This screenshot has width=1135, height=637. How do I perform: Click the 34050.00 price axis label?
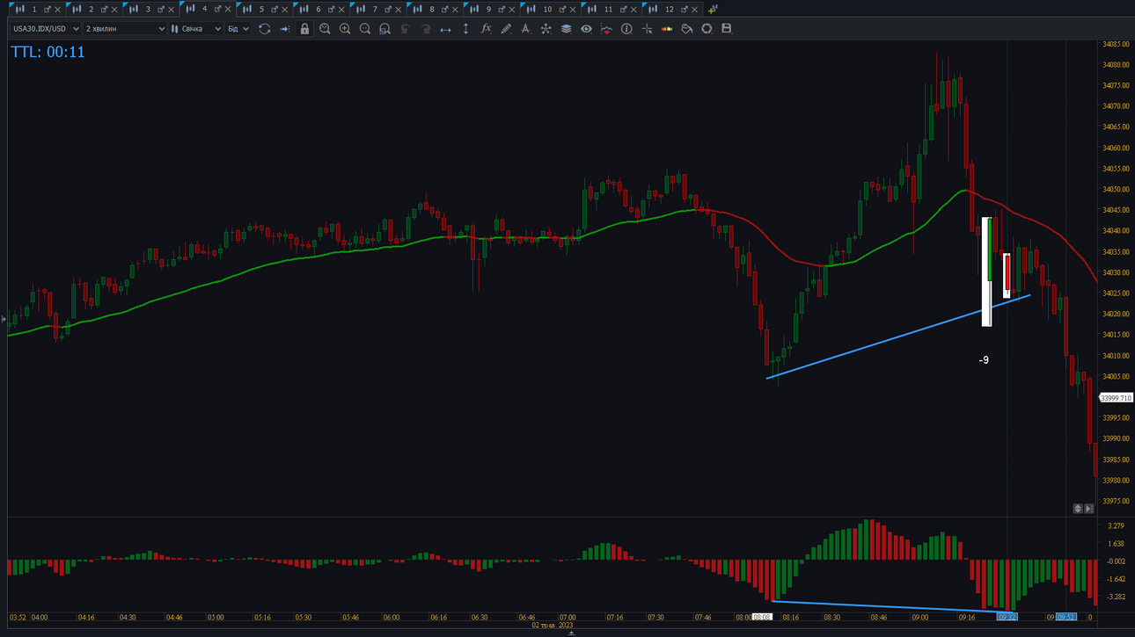point(1116,190)
